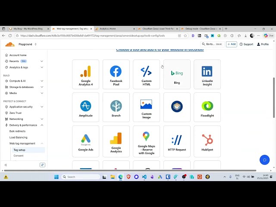
Task: Pick the Floodlight tool
Action: pyautogui.click(x=207, y=107)
